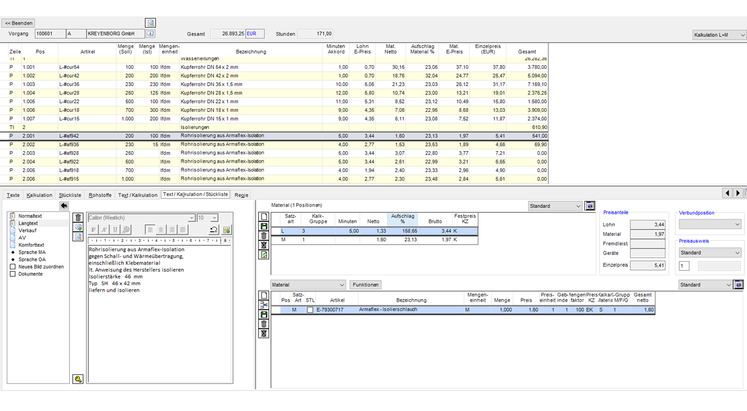This screenshot has width=747, height=411.
Task: Expand the Verbundposition dropdown
Action: 709,224
